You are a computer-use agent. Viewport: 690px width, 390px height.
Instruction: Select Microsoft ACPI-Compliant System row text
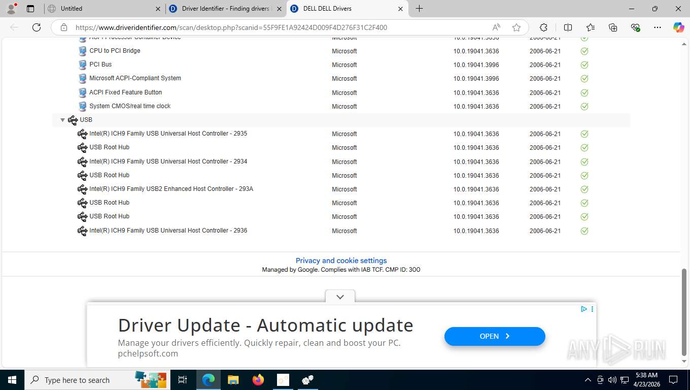coord(135,78)
